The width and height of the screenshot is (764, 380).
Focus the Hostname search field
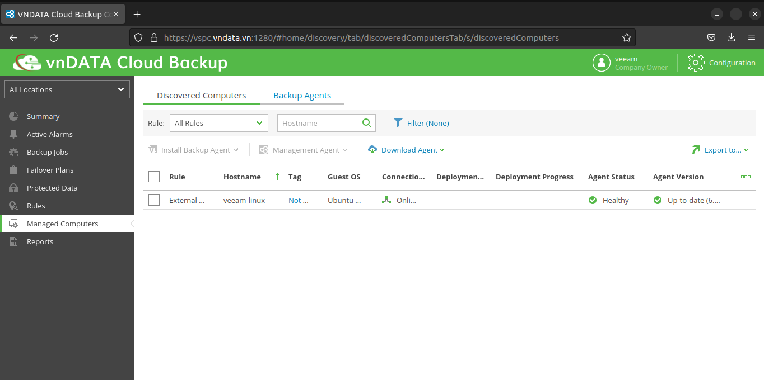click(318, 123)
